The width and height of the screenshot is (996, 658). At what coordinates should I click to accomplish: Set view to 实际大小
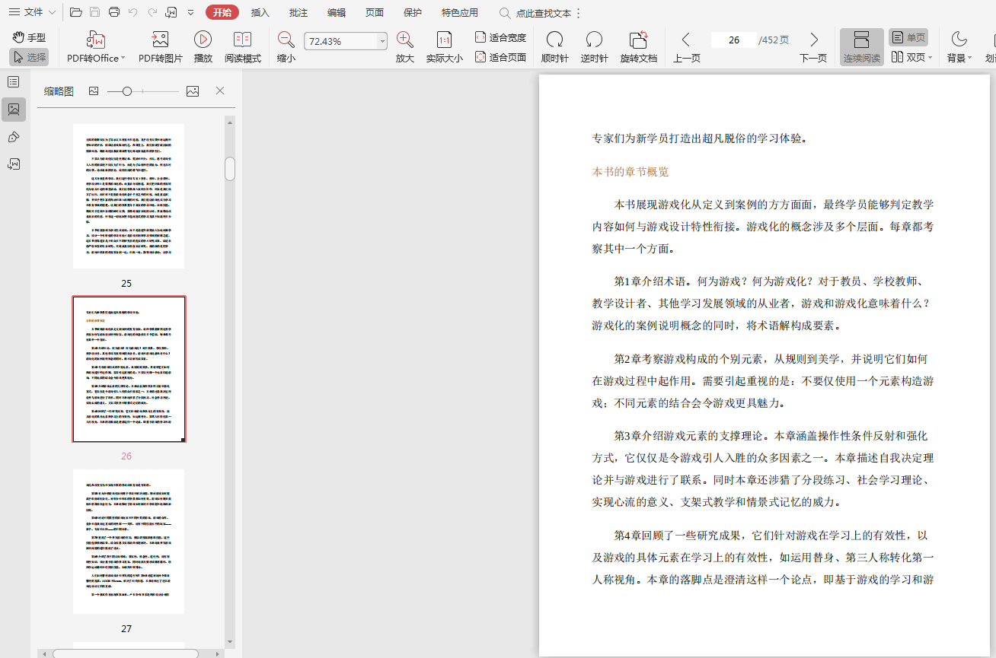[444, 40]
